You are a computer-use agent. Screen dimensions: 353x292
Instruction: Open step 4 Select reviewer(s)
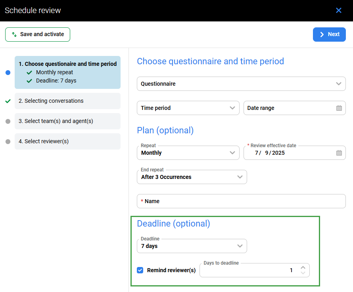pyautogui.click(x=67, y=141)
